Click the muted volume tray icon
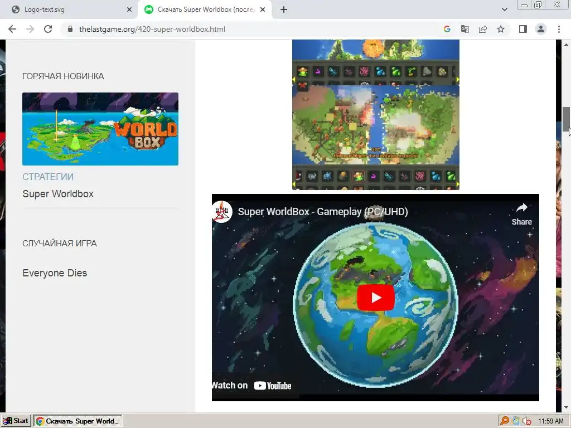The width and height of the screenshot is (571, 428). click(526, 421)
